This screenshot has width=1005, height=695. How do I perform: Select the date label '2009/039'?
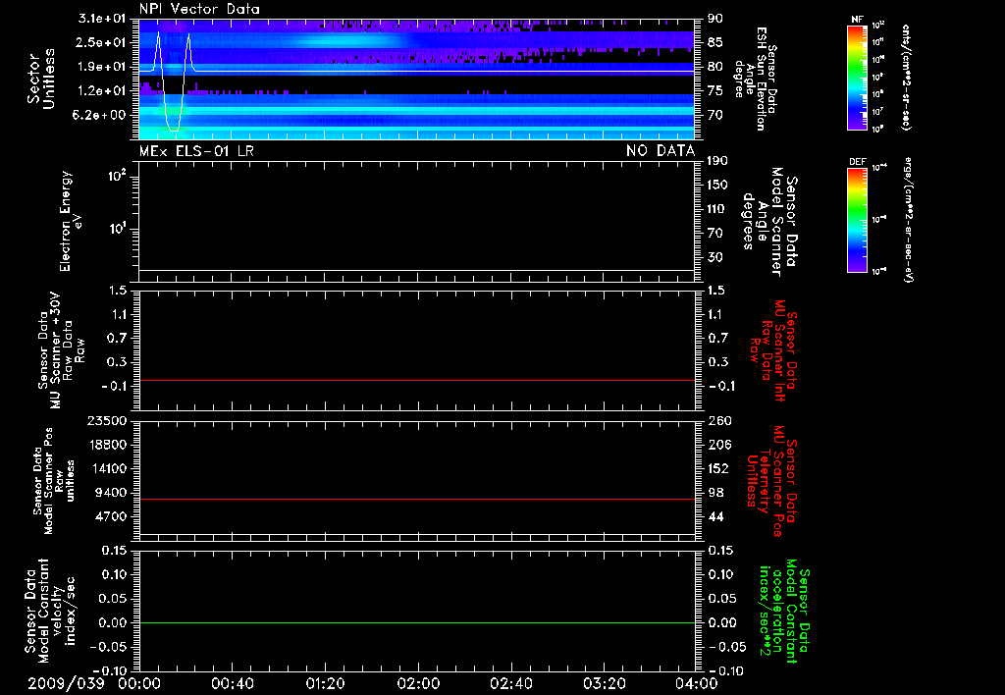point(66,683)
